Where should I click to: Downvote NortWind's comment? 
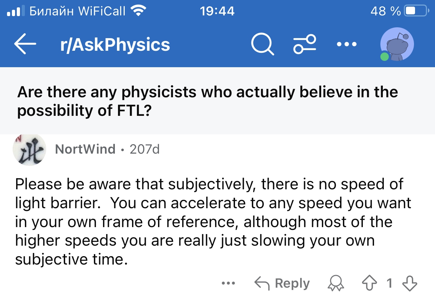[410, 283]
